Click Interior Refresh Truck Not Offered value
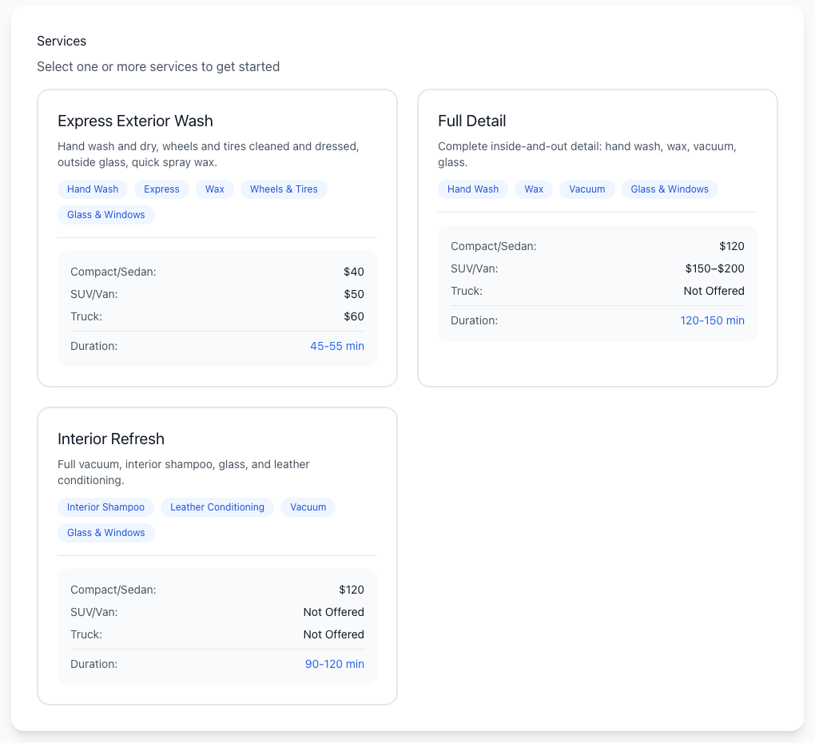Image resolution: width=815 pixels, height=743 pixels. pos(334,634)
